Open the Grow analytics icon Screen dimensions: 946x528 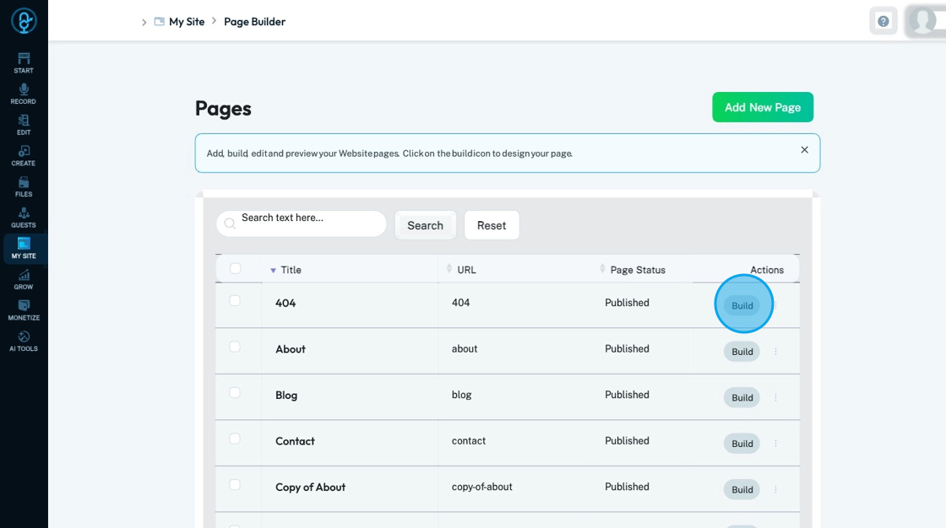tap(24, 278)
